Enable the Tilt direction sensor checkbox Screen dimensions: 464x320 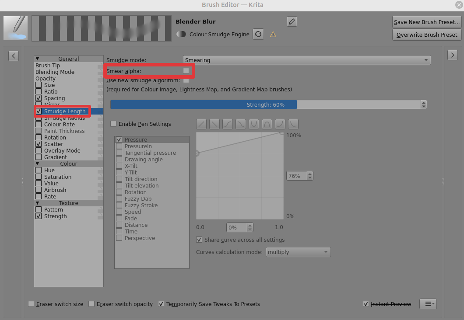(x=119, y=179)
